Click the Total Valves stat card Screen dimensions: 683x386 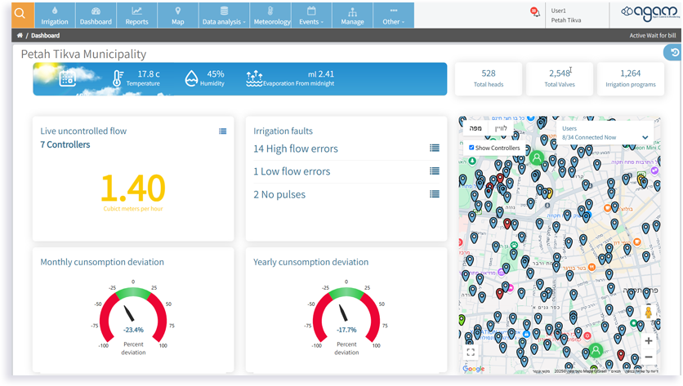click(x=560, y=78)
